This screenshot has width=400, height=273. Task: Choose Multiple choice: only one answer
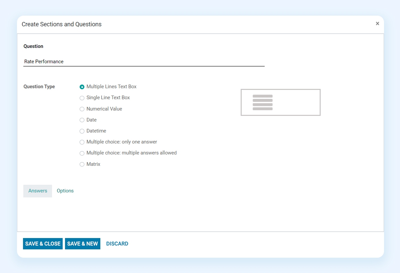[82, 142]
